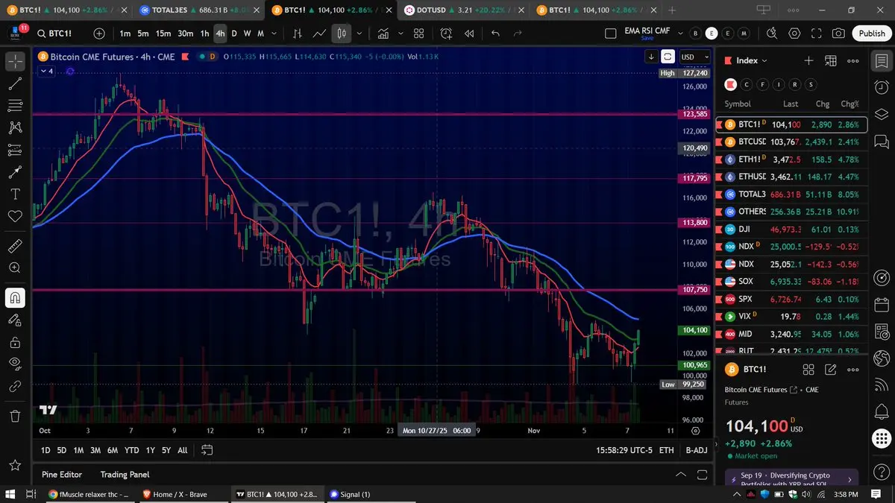Image resolution: width=895 pixels, height=503 pixels.
Task: Select the crosshair cursor tool
Action: (x=15, y=62)
